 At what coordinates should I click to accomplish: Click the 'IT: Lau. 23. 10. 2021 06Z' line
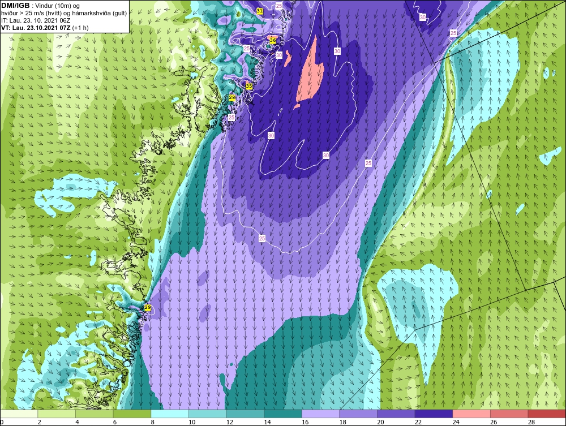[x=36, y=20]
